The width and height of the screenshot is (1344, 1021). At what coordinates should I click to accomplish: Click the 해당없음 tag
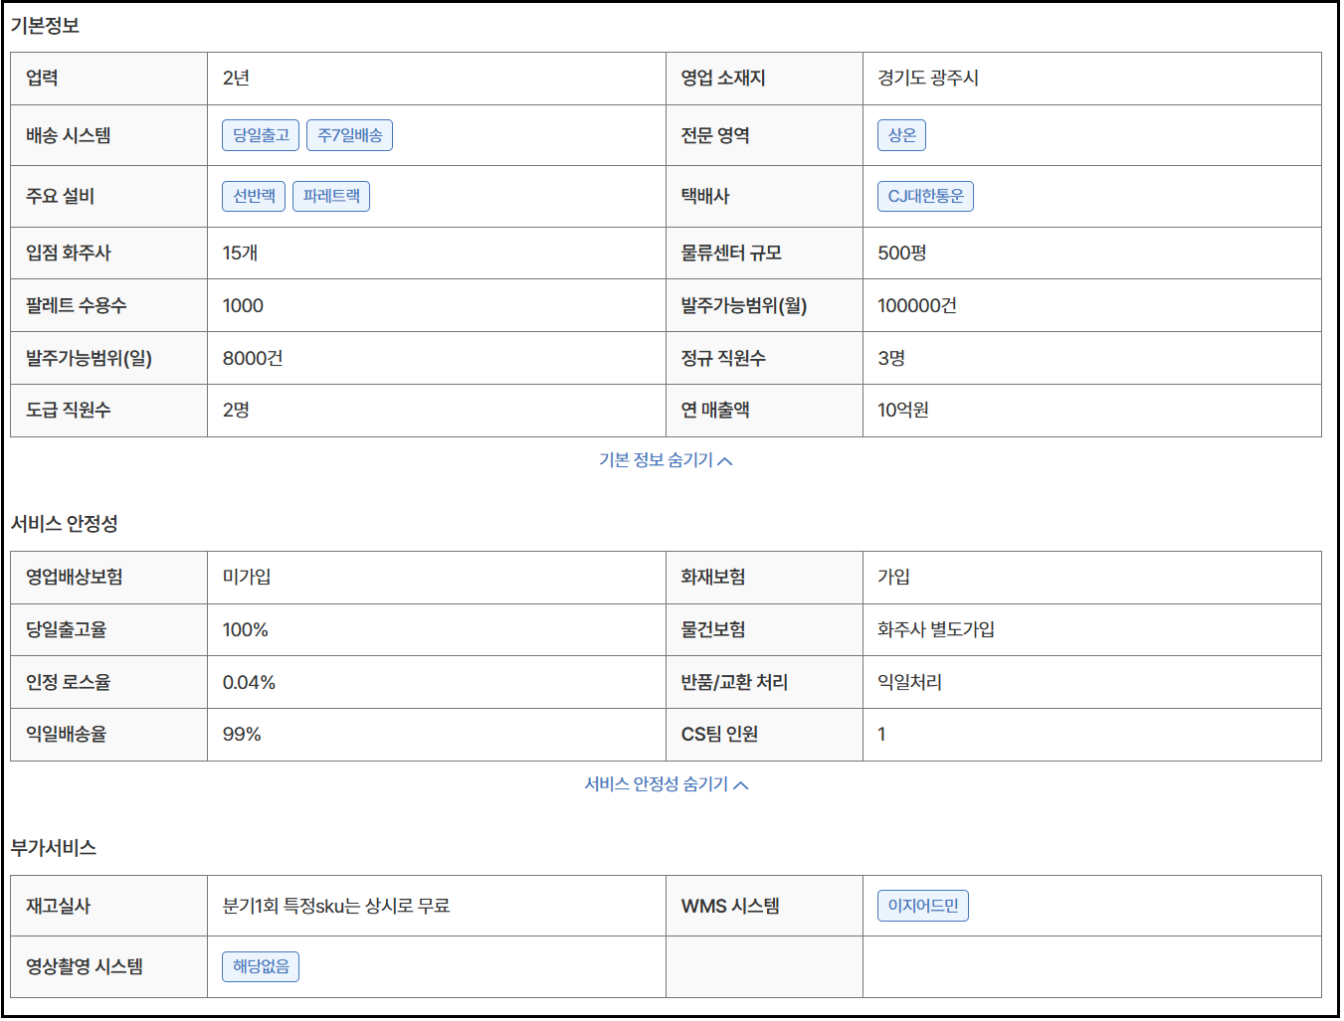261,966
